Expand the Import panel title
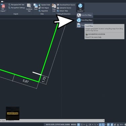 point(16,14)
